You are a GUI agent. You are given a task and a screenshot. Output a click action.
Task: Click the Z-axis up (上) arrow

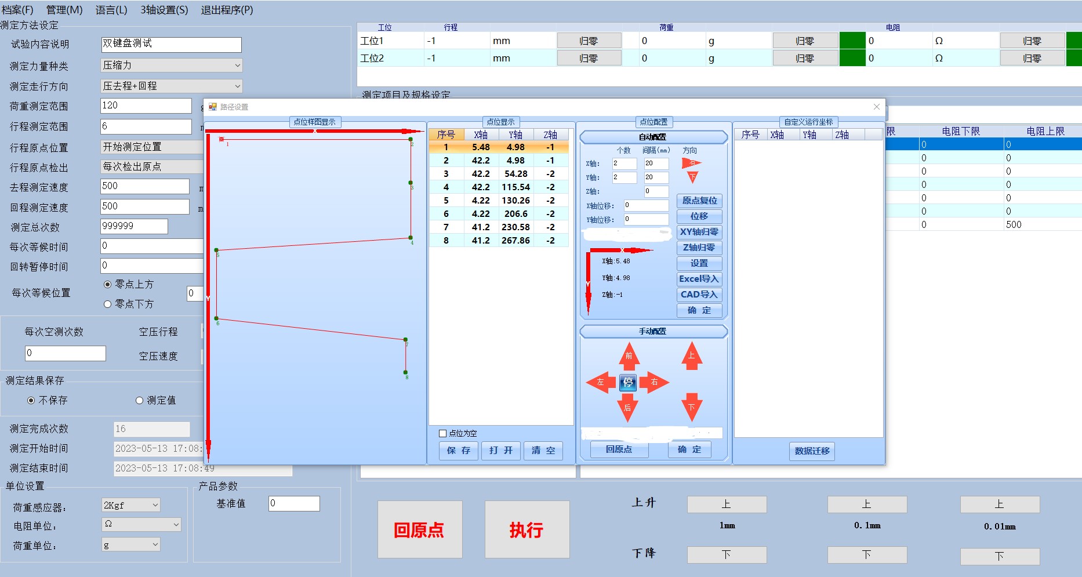click(692, 355)
